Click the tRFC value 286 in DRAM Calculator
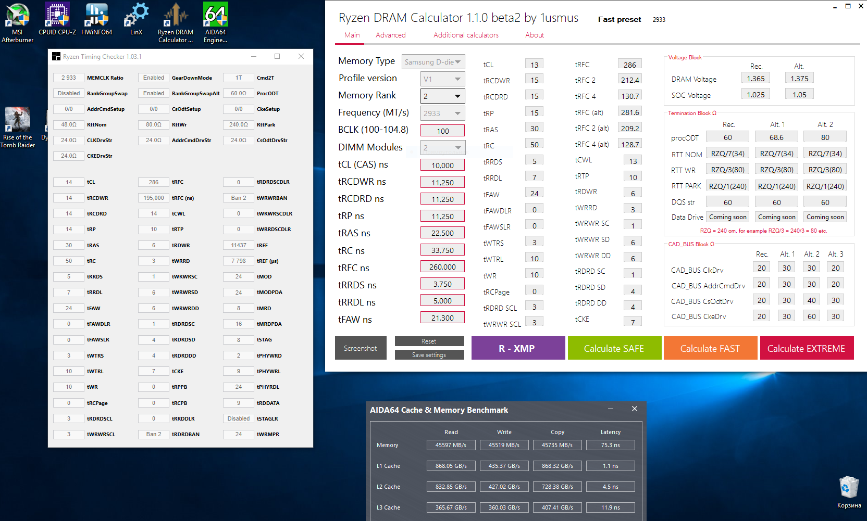This screenshot has height=521, width=867. pos(629,65)
